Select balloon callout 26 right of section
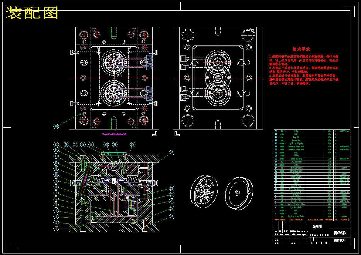This screenshot has width=361, height=255. [x=172, y=201]
